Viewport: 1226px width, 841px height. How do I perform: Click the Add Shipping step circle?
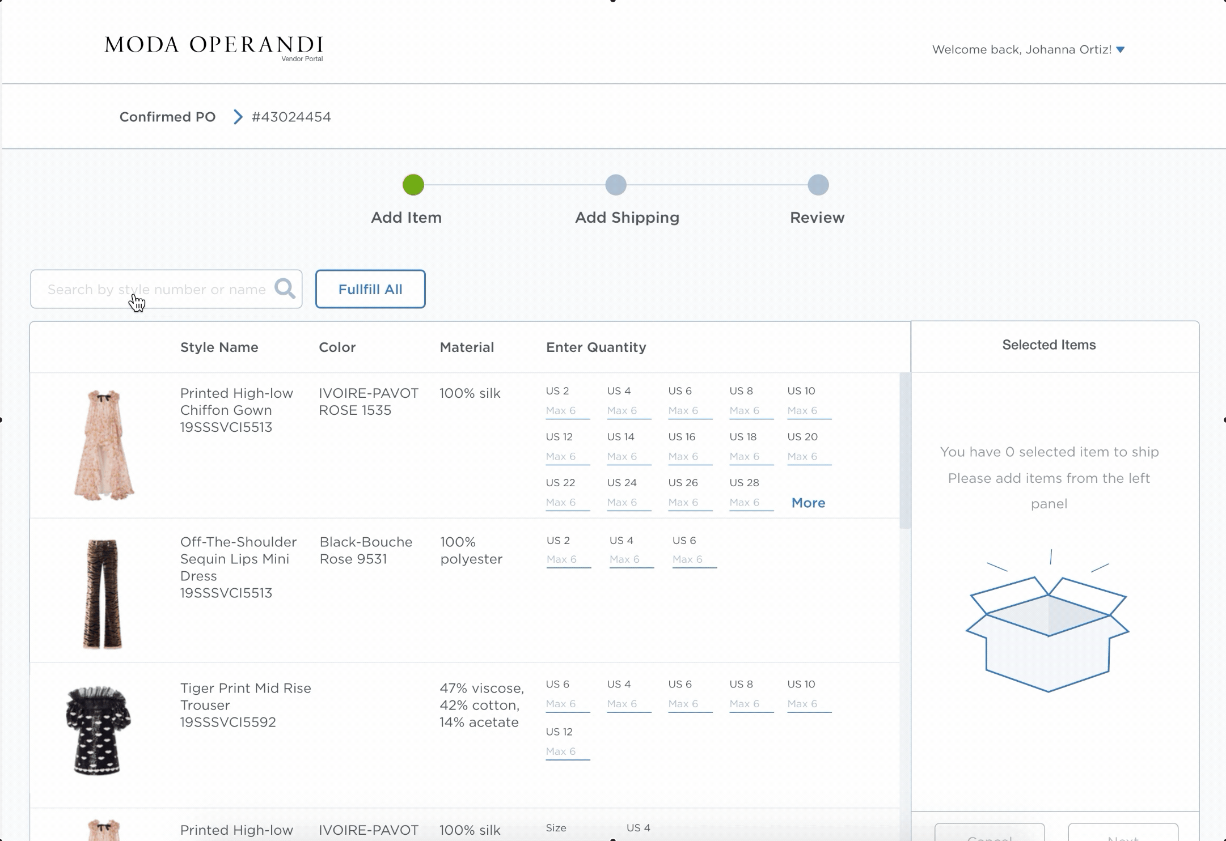pyautogui.click(x=616, y=185)
